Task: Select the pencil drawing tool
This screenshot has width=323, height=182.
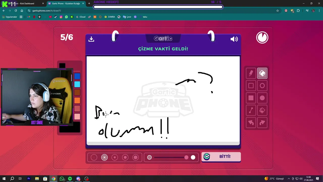Action: click(x=251, y=73)
